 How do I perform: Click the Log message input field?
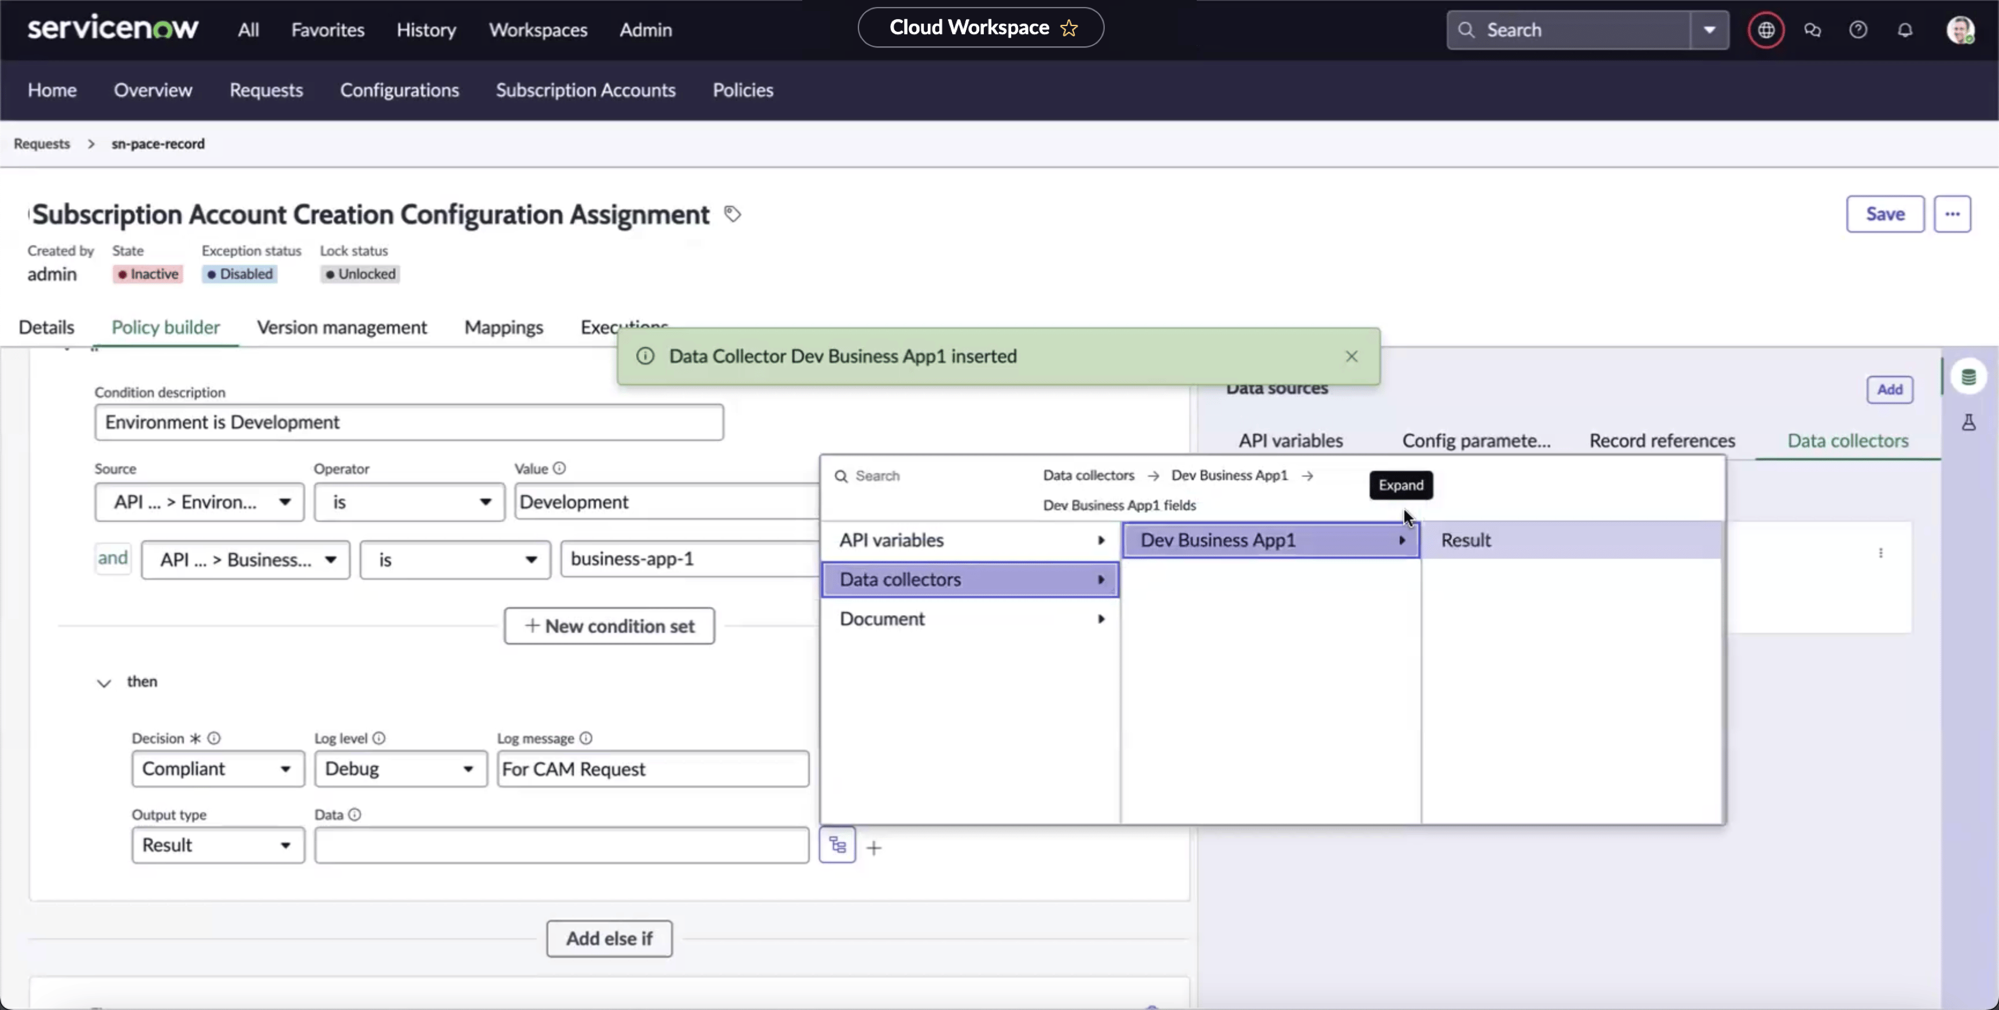coord(652,769)
